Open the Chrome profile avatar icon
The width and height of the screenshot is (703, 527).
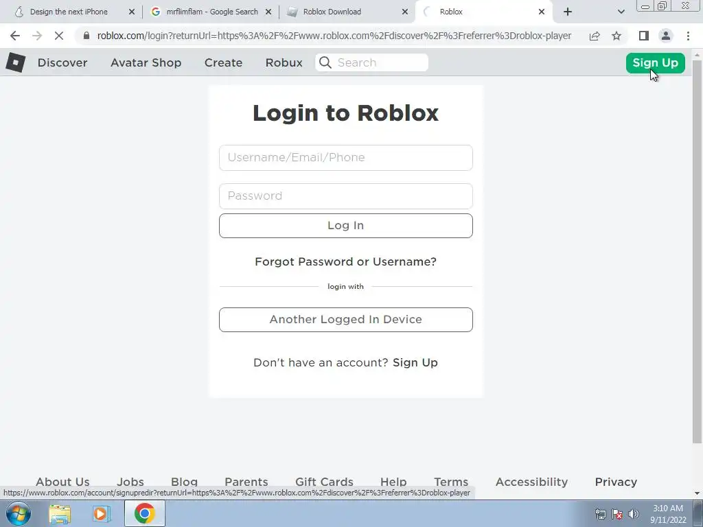pyautogui.click(x=666, y=36)
